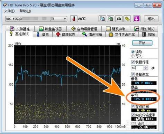Open the 文件夹占用率 tab
The width and height of the screenshot is (164, 134).
pyautogui.click(x=122, y=34)
